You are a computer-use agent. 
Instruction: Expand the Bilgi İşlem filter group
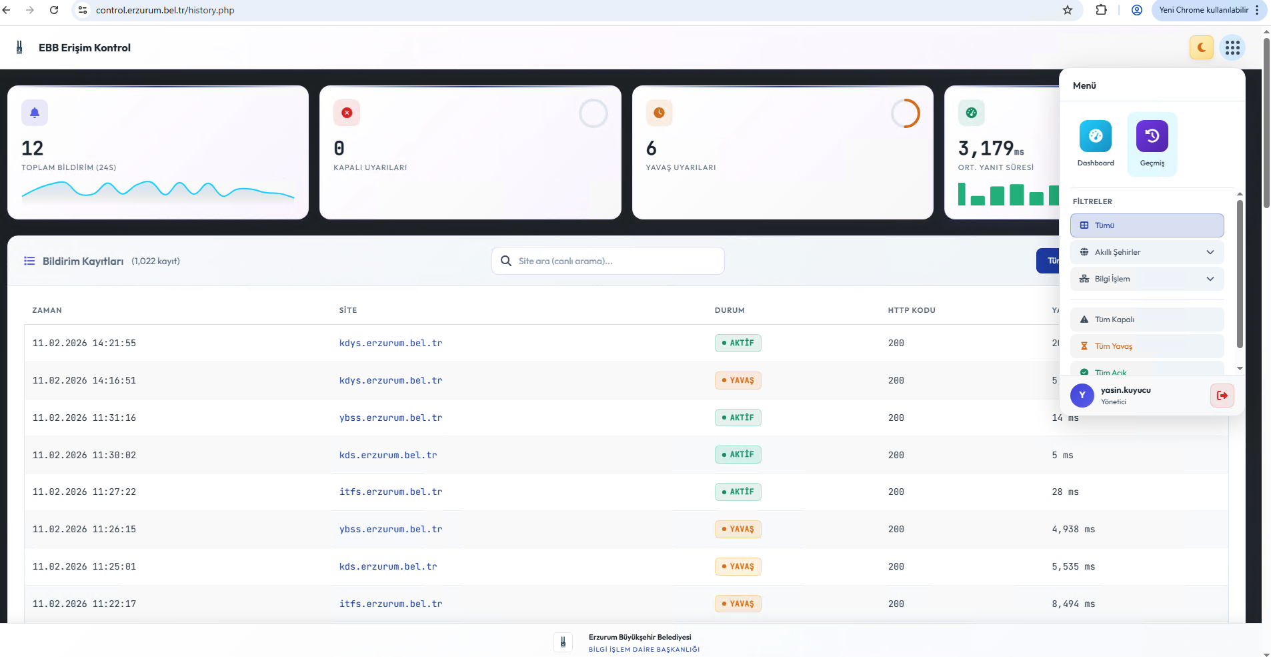(1146, 279)
